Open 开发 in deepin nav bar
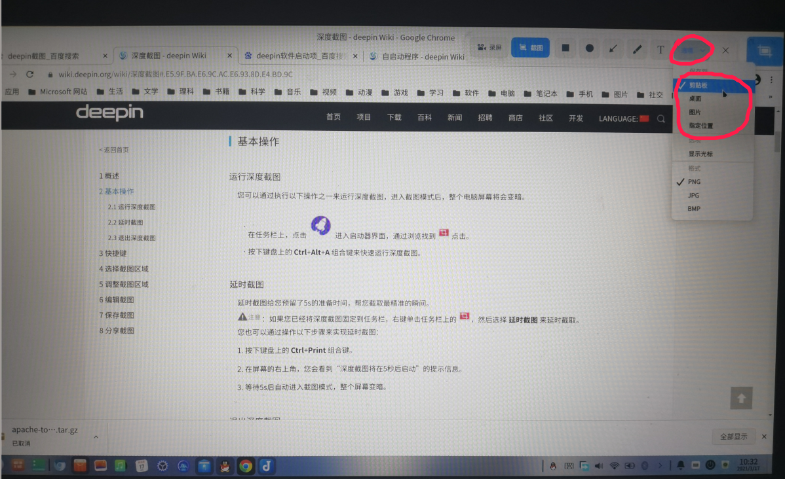785x479 pixels. [576, 118]
